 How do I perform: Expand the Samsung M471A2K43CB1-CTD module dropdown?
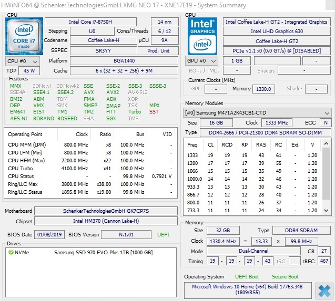(x=257, y=113)
